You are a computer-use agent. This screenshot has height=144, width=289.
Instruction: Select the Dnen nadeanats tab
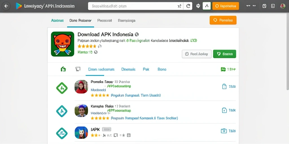pos(101,69)
